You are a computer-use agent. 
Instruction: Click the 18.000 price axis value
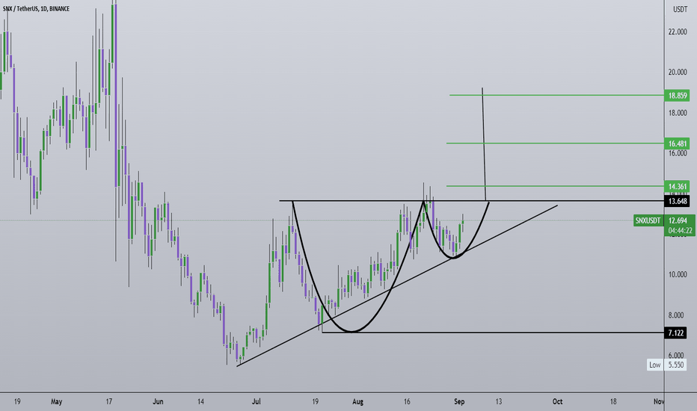point(678,113)
